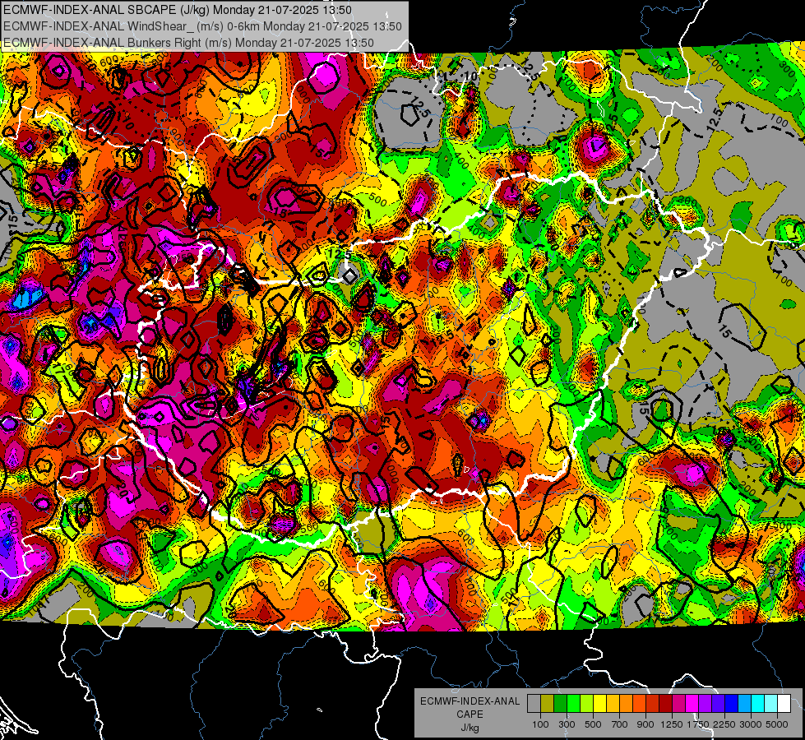Click the dark red legend swatch
Screen dimensions: 805x740
pyautogui.click(x=666, y=704)
